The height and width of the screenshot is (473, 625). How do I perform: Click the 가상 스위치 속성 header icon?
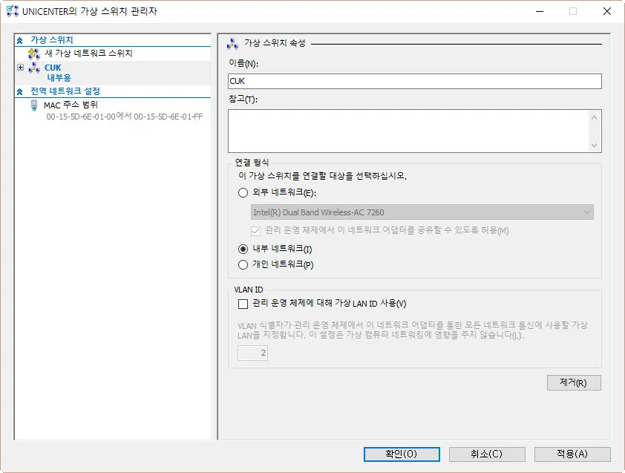tap(232, 45)
